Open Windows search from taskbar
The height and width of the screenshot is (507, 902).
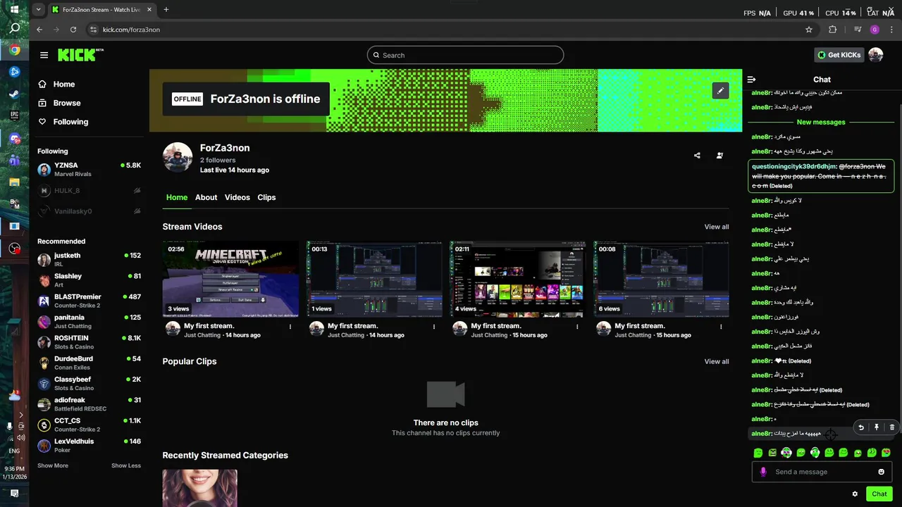point(14,29)
